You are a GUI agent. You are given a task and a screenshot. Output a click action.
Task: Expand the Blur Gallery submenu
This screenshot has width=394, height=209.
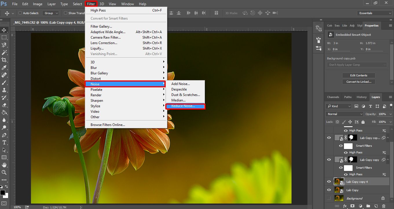(126, 73)
